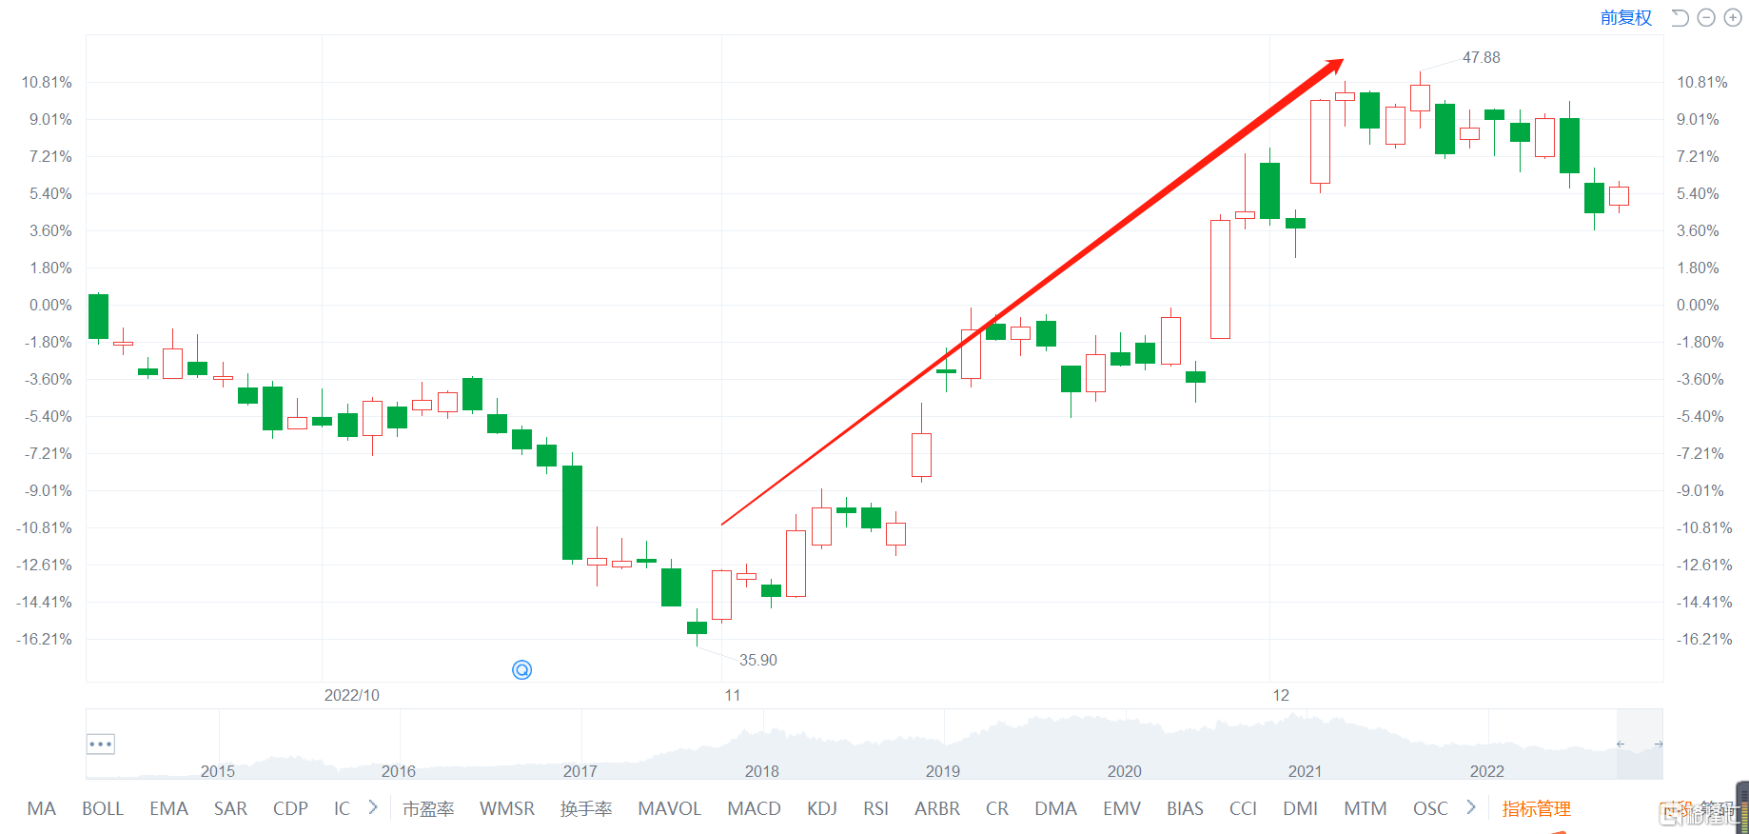1749x834 pixels.
Task: Open 指标管理 indicator management
Action: tap(1536, 808)
